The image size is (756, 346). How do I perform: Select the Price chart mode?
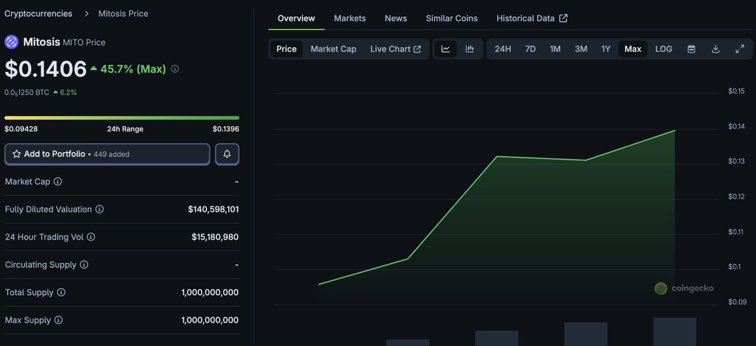pos(287,49)
